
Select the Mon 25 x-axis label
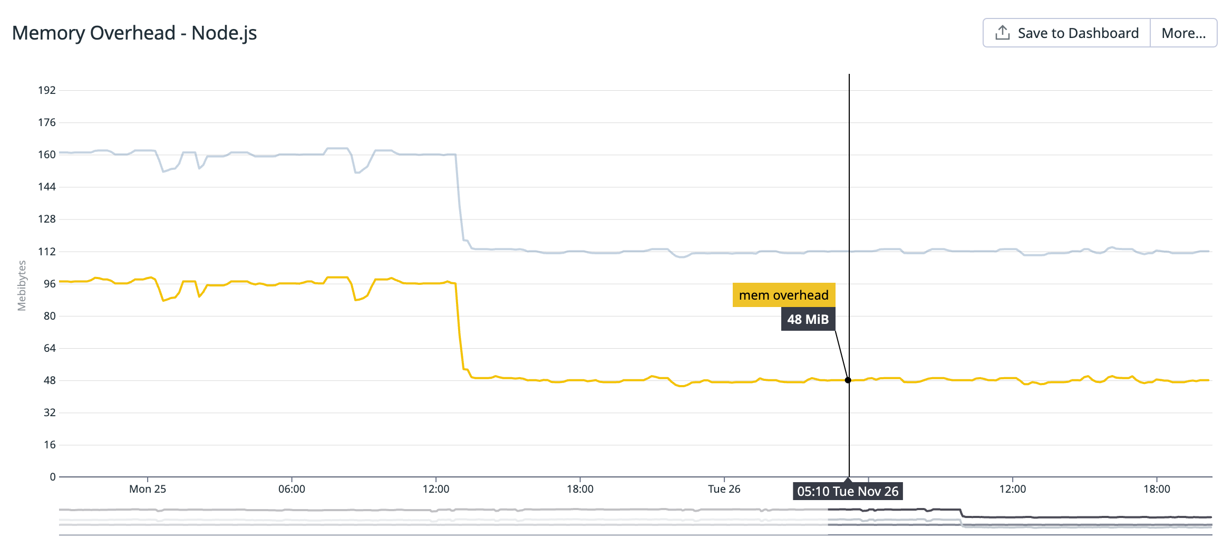coord(148,489)
